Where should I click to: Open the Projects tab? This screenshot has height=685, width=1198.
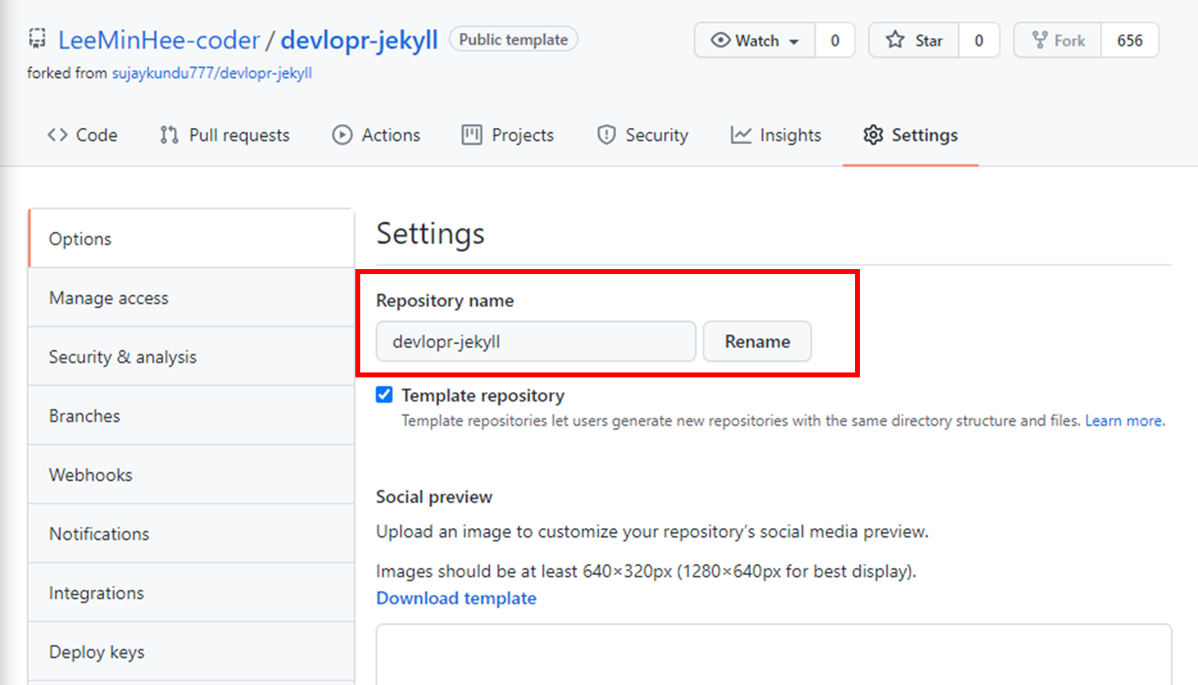coord(508,135)
